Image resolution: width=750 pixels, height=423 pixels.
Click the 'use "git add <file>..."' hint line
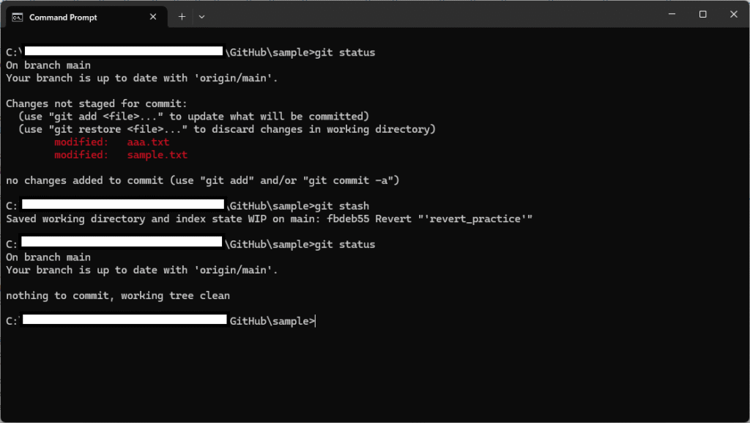tap(193, 117)
